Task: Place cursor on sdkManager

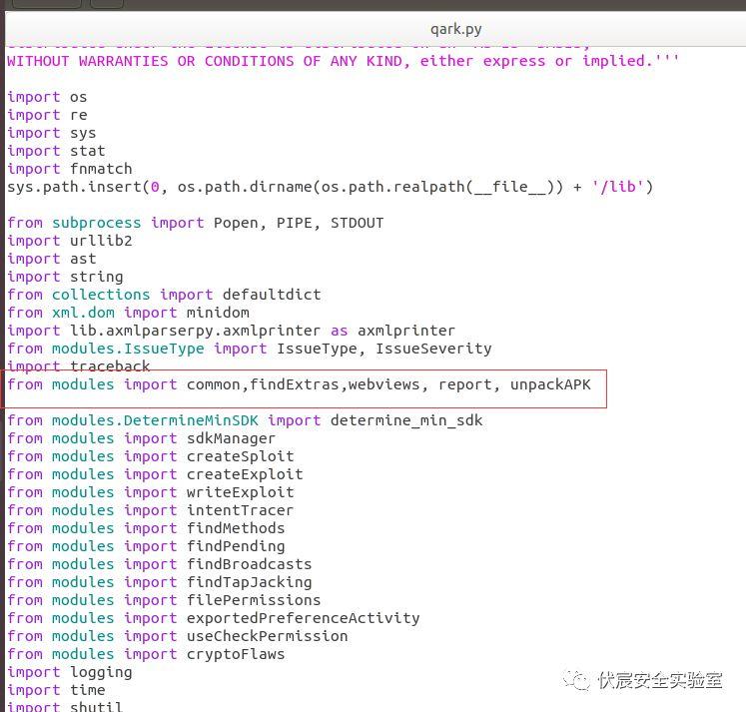Action: [x=231, y=438]
